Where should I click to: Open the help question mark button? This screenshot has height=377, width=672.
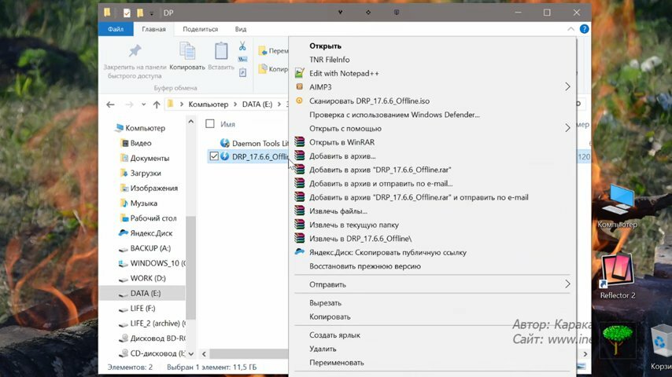click(584, 29)
